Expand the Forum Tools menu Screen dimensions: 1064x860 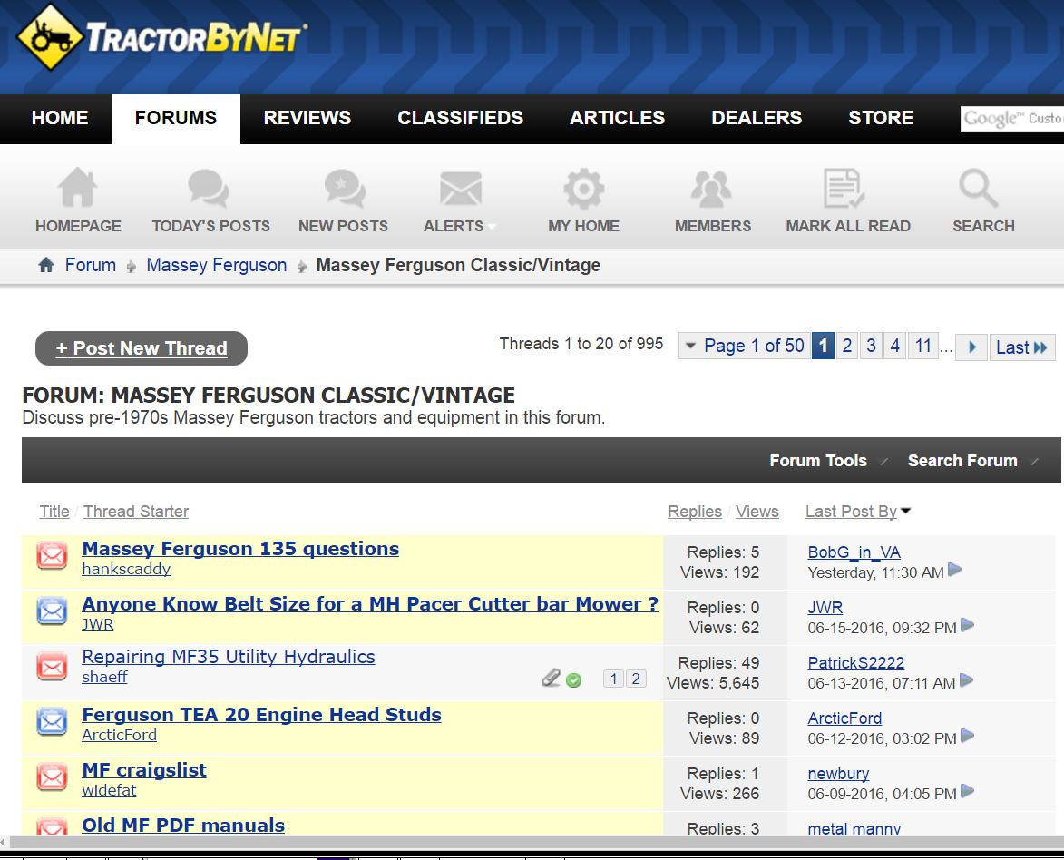point(828,461)
